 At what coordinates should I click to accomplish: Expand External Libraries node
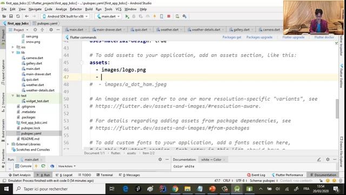tap(9, 144)
